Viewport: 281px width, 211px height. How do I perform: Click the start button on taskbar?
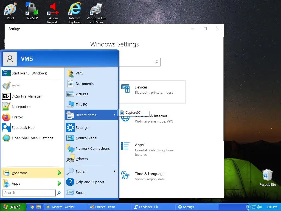tap(13, 207)
